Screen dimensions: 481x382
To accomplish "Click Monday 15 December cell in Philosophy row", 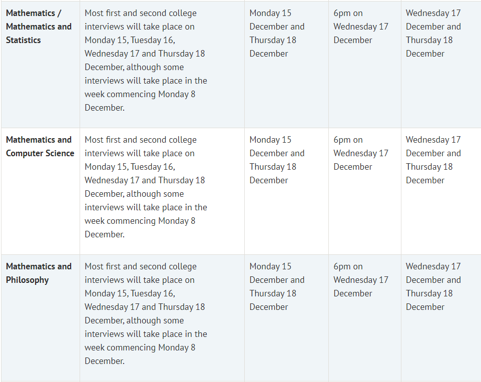I will coord(277,286).
